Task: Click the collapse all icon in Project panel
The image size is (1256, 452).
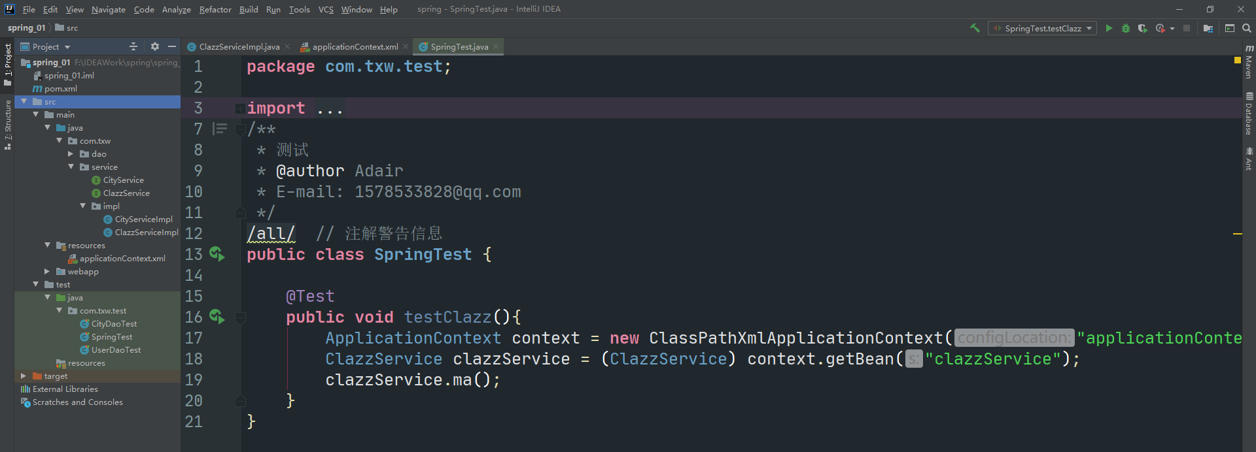Action: (x=133, y=46)
